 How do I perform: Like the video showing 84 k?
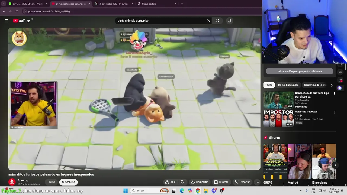point(170,182)
